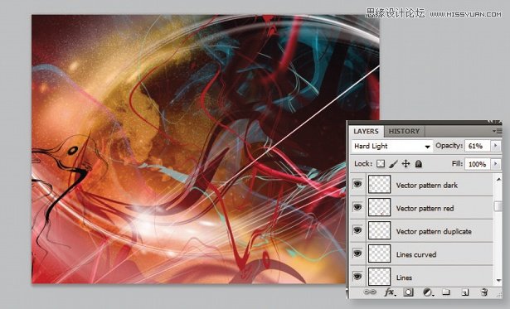Hide the Lines curved layer
The width and height of the screenshot is (510, 309).
pyautogui.click(x=357, y=253)
